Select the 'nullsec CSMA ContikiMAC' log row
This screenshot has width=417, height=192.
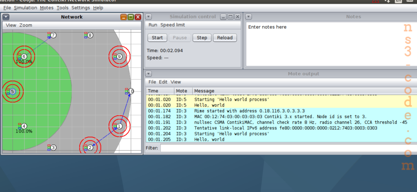click(281, 122)
